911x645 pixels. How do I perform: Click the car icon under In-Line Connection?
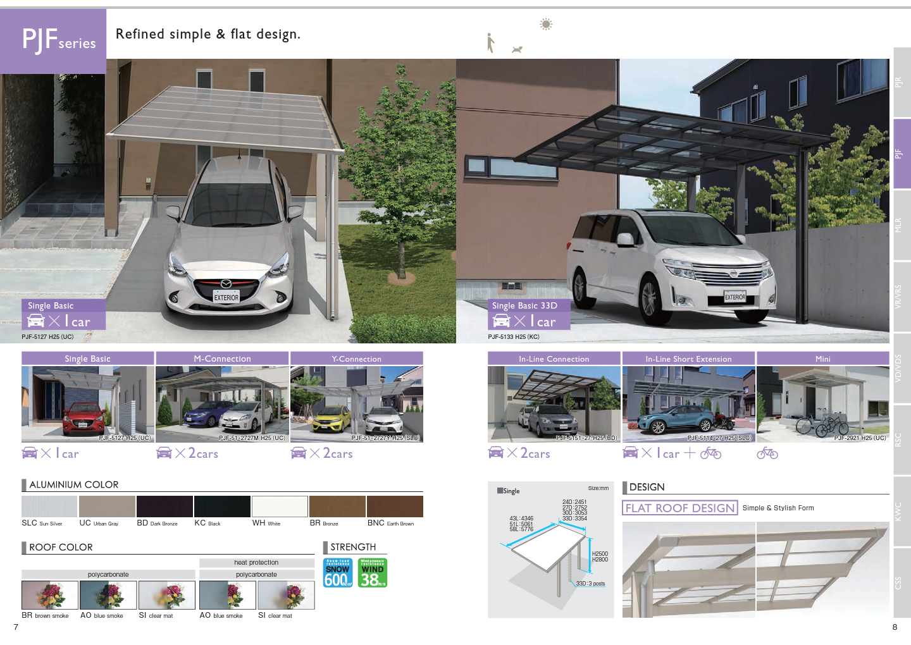[496, 453]
